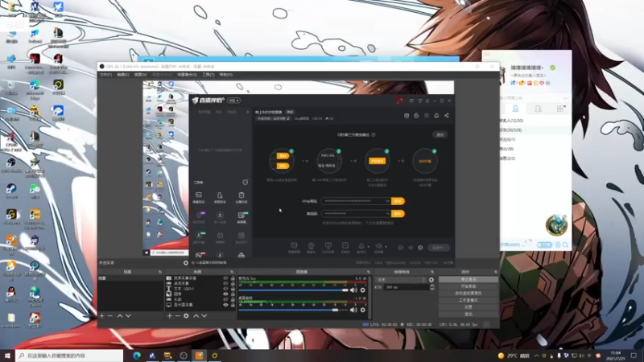
Task: Open OBS 帮助(H) menu
Action: coord(226,75)
